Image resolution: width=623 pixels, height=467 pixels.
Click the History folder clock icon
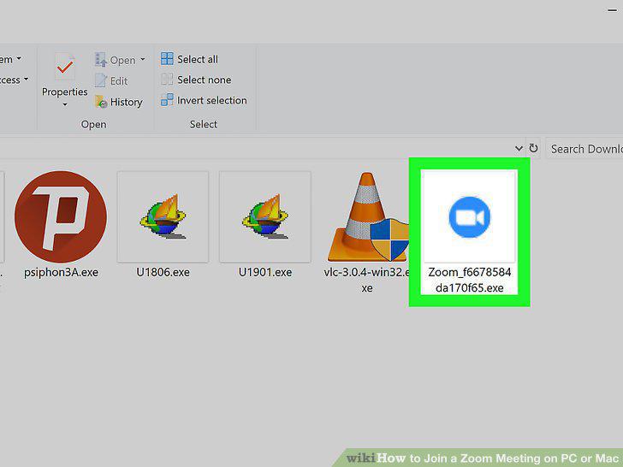click(101, 102)
